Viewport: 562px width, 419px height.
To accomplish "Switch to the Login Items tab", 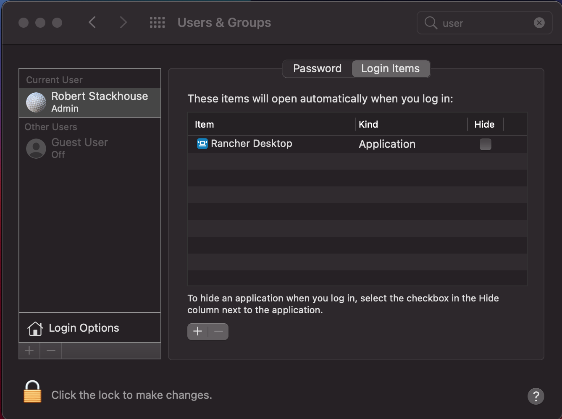I will 391,68.
